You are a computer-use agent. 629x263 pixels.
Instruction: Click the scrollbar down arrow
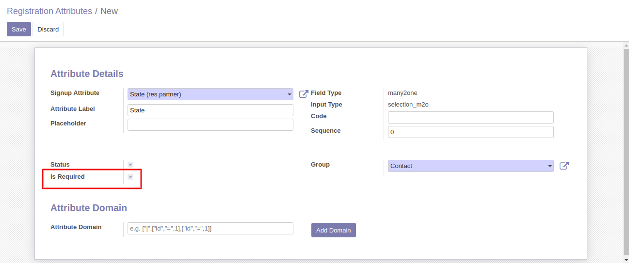click(x=626, y=260)
